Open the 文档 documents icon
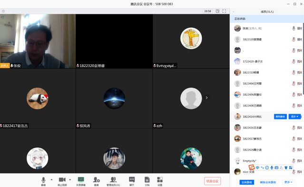 pyautogui.click(x=147, y=181)
